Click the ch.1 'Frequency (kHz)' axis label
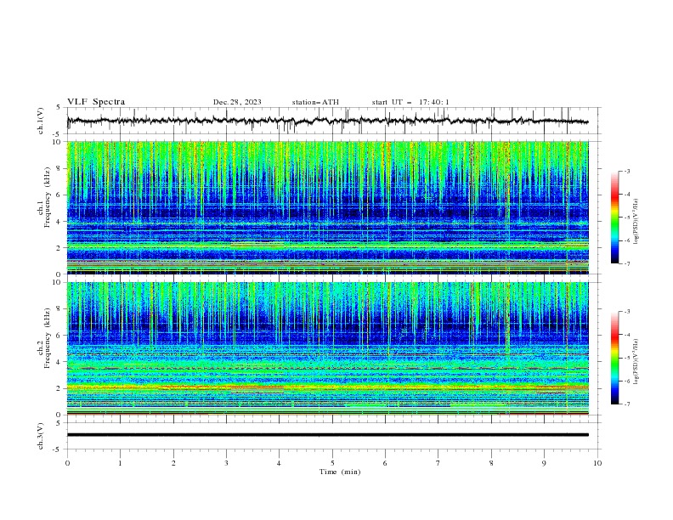673x520 pixels. click(x=48, y=197)
